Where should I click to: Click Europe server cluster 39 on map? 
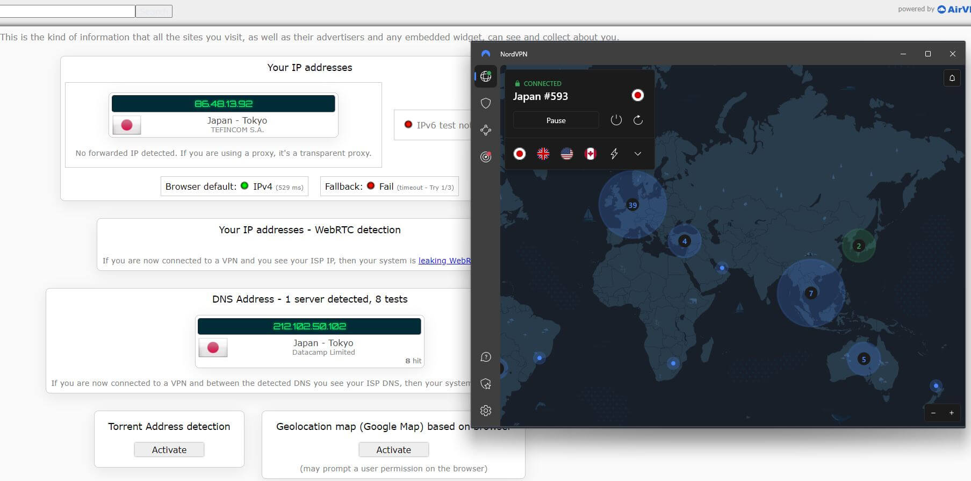click(632, 205)
